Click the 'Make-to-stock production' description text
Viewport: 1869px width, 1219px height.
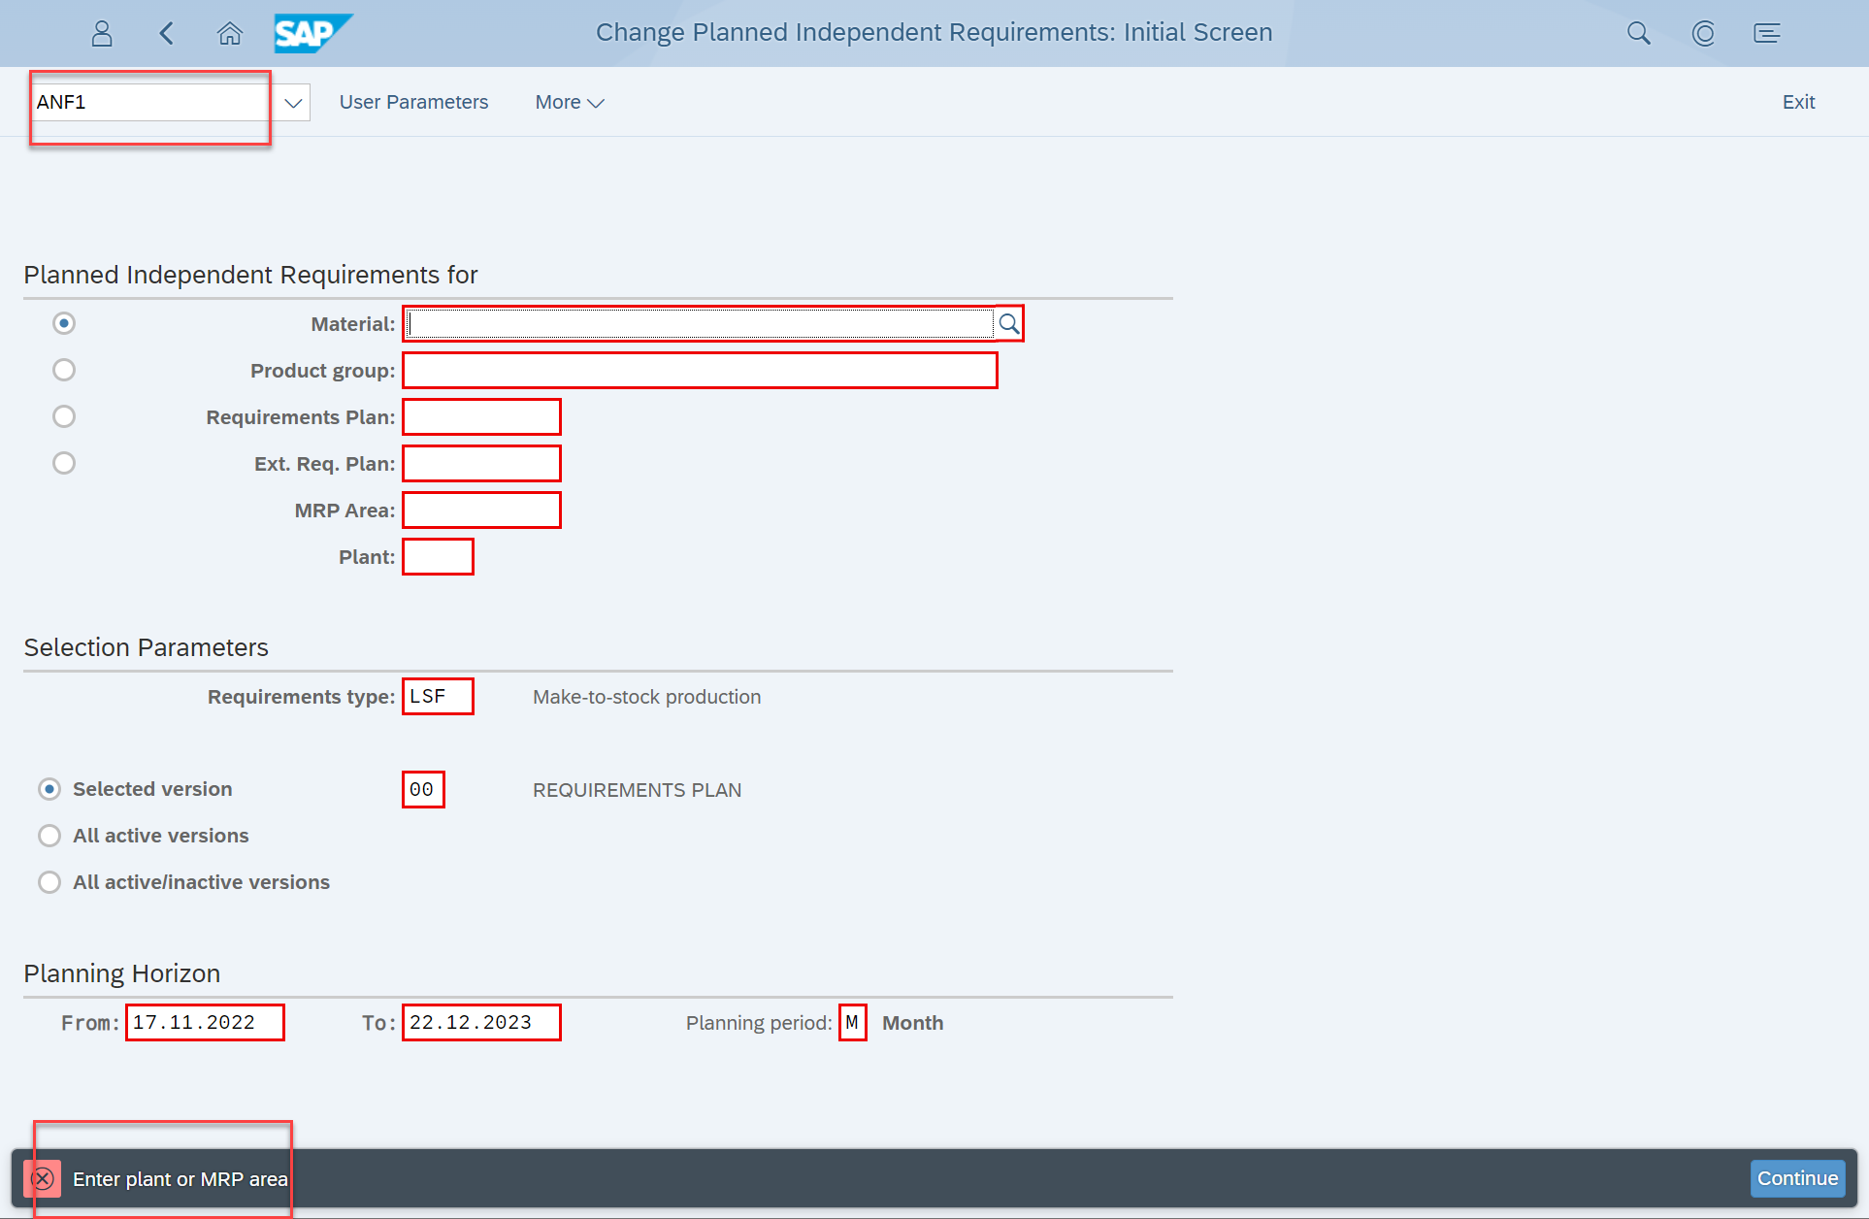tap(646, 697)
